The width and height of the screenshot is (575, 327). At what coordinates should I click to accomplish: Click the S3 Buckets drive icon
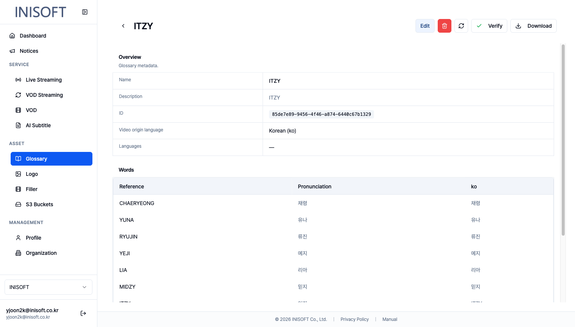click(x=18, y=204)
